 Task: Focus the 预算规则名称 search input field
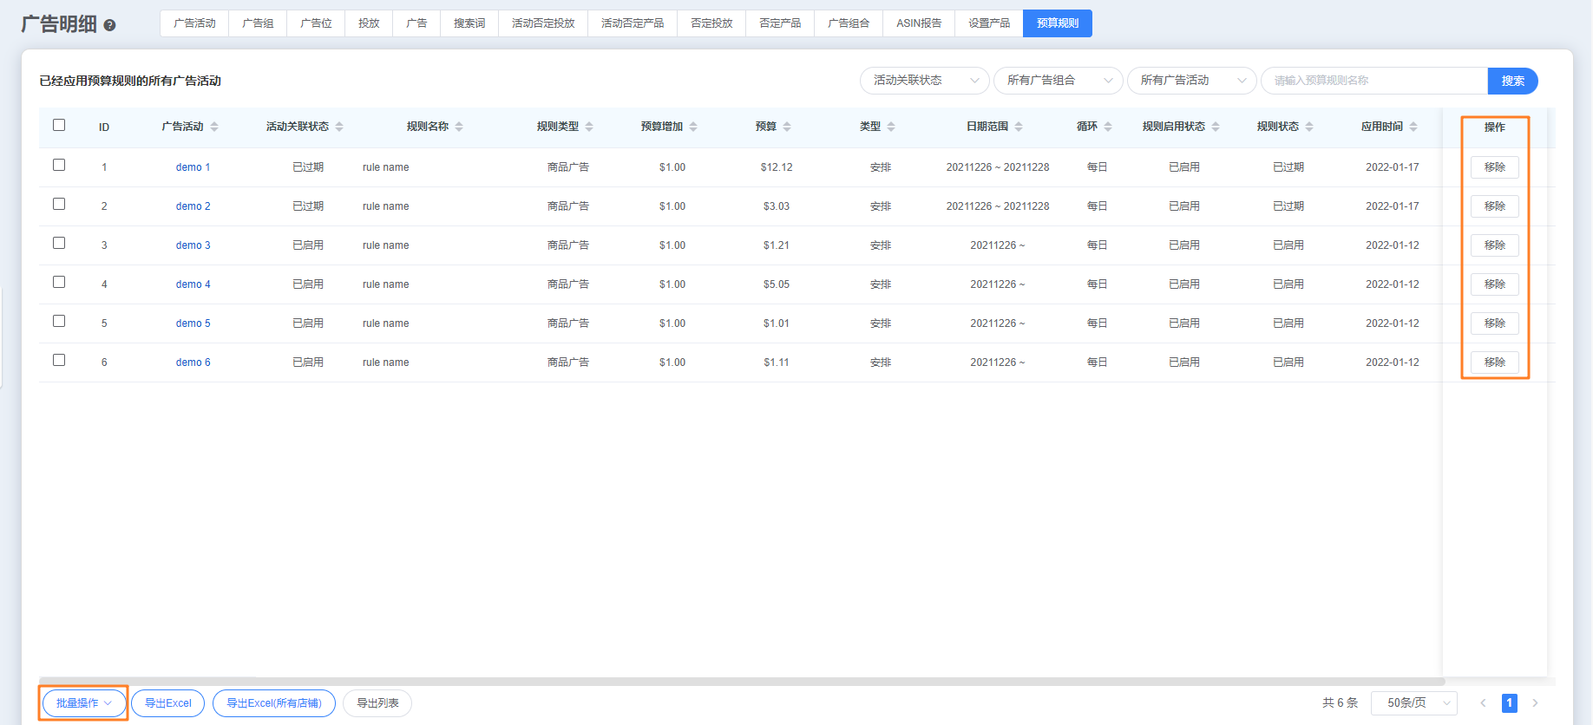(x=1374, y=81)
